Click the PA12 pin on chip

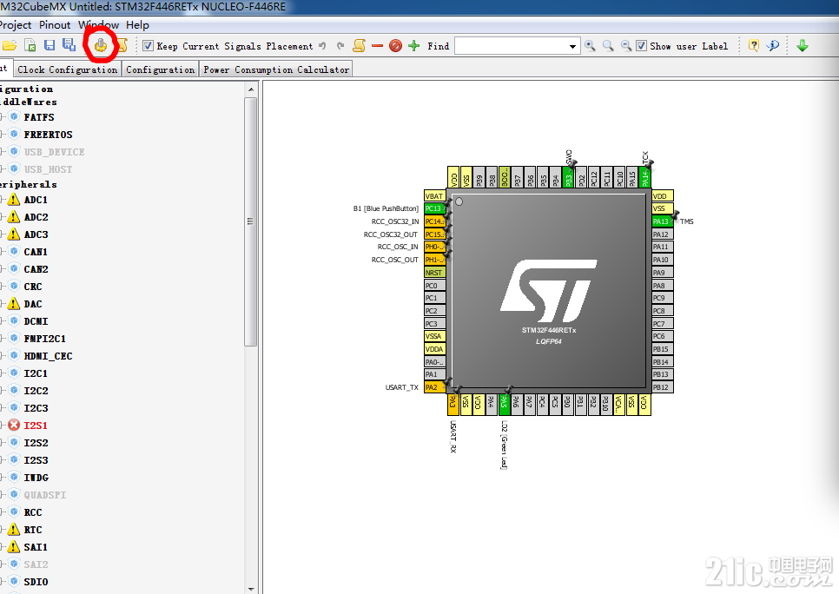(663, 234)
